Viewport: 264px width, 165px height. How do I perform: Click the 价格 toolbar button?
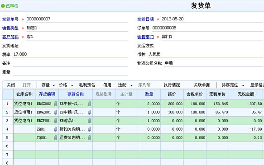click(63, 85)
